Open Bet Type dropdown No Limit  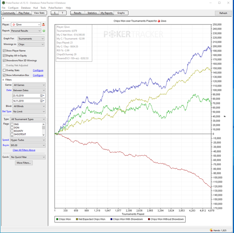29,112
